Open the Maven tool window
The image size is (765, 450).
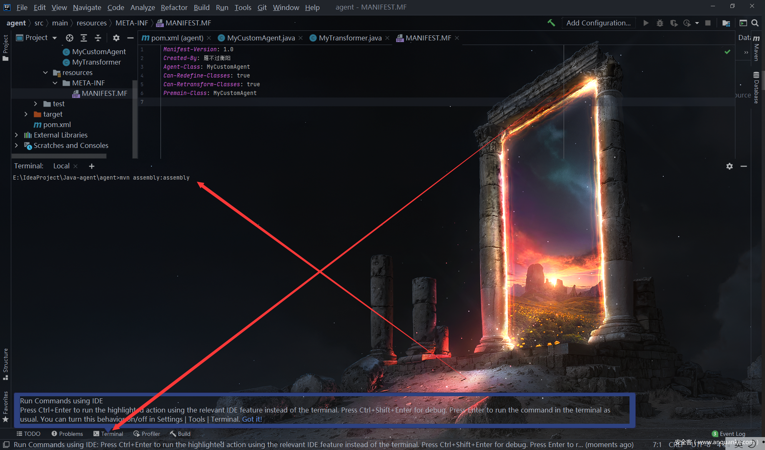tap(756, 47)
